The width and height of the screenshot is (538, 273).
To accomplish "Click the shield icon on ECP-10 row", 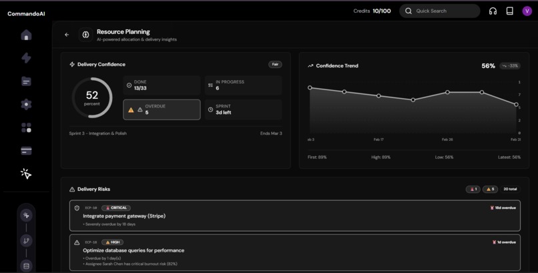I will pyautogui.click(x=77, y=208).
